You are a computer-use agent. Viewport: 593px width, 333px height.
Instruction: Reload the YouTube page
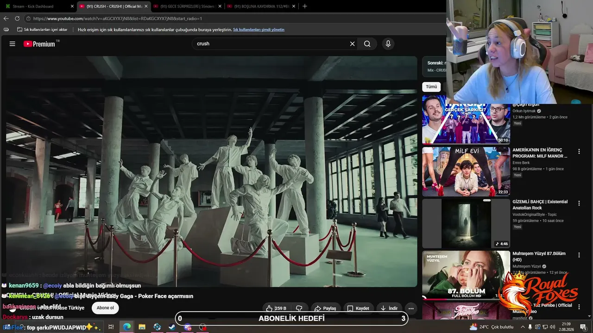17,18
